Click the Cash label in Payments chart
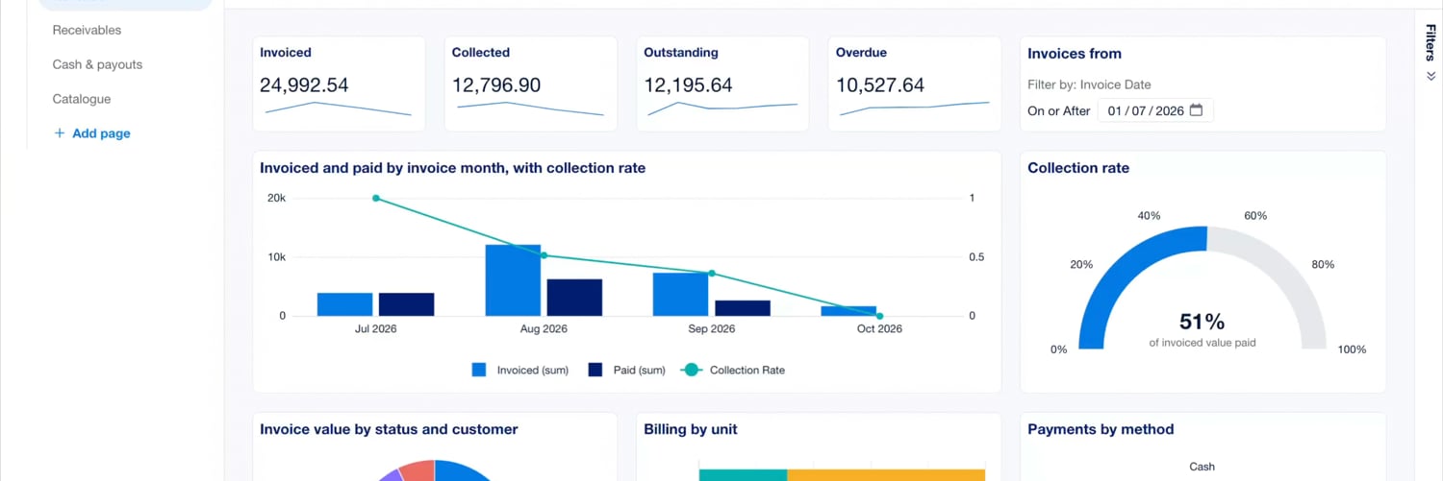 click(1202, 467)
